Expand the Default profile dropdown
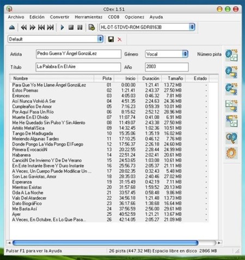 click(x=100, y=39)
